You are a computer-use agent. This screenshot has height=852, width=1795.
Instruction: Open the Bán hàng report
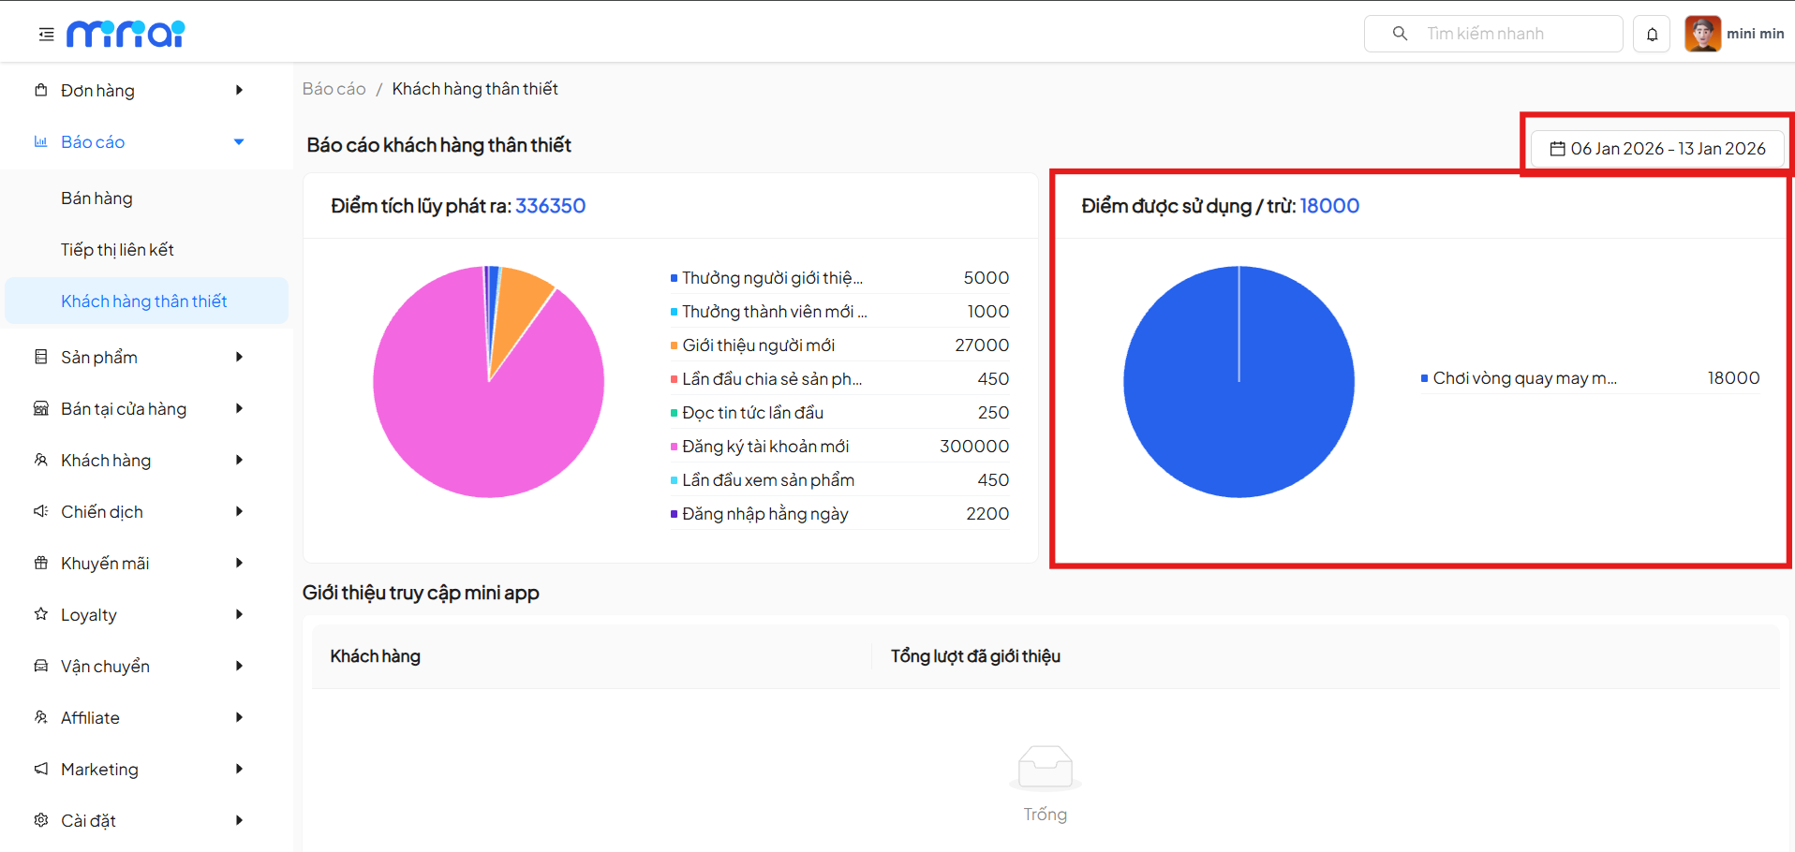point(96,198)
